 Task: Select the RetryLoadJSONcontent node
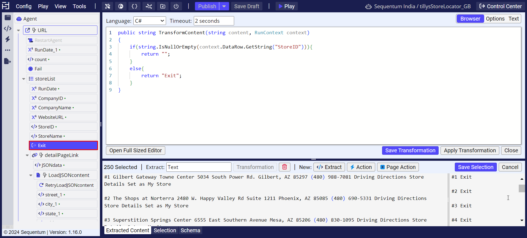tap(67, 185)
